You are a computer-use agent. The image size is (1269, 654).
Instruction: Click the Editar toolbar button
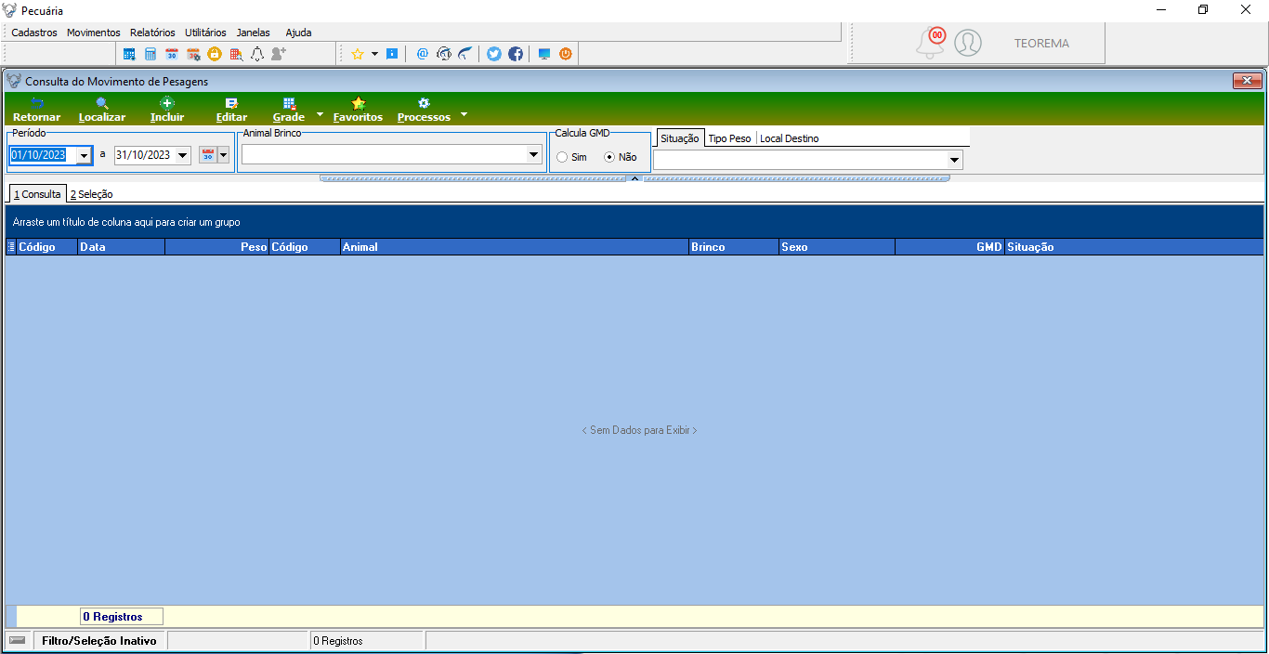231,111
